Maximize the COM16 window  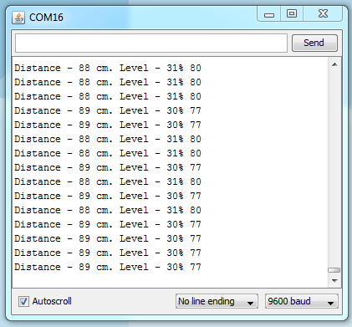click(x=292, y=14)
